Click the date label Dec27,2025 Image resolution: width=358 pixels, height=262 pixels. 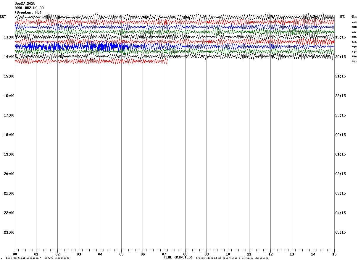(x=25, y=4)
